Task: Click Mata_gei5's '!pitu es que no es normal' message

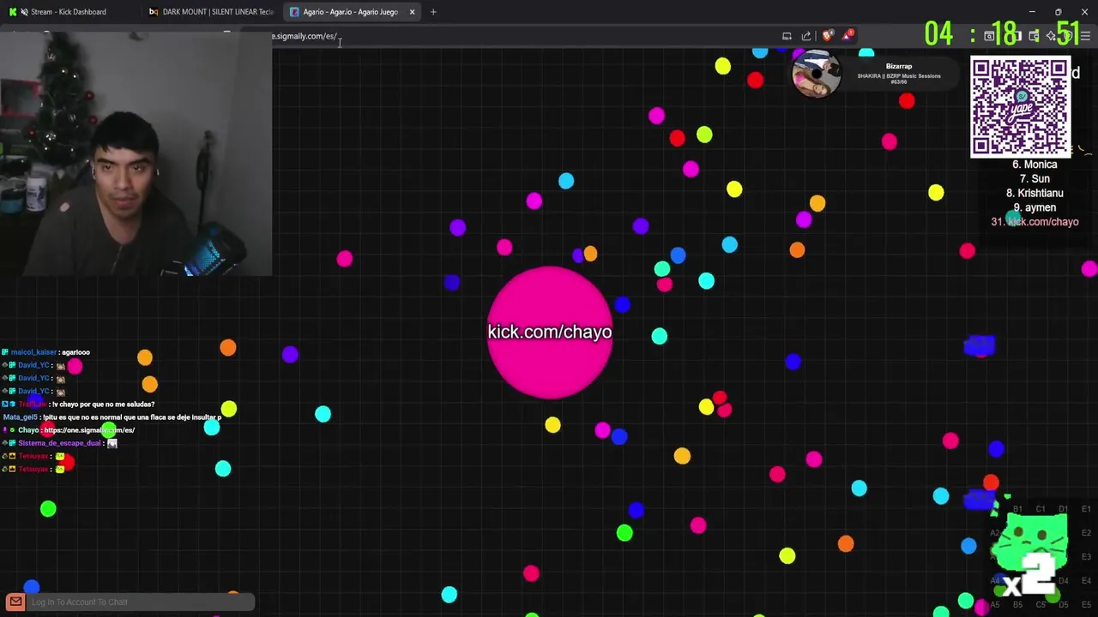Action: 133,417
